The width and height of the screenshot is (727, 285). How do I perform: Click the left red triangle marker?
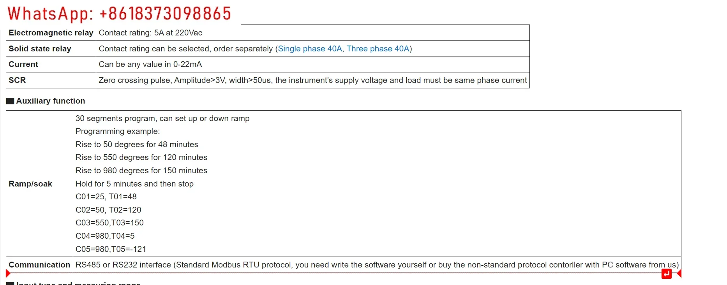point(8,274)
